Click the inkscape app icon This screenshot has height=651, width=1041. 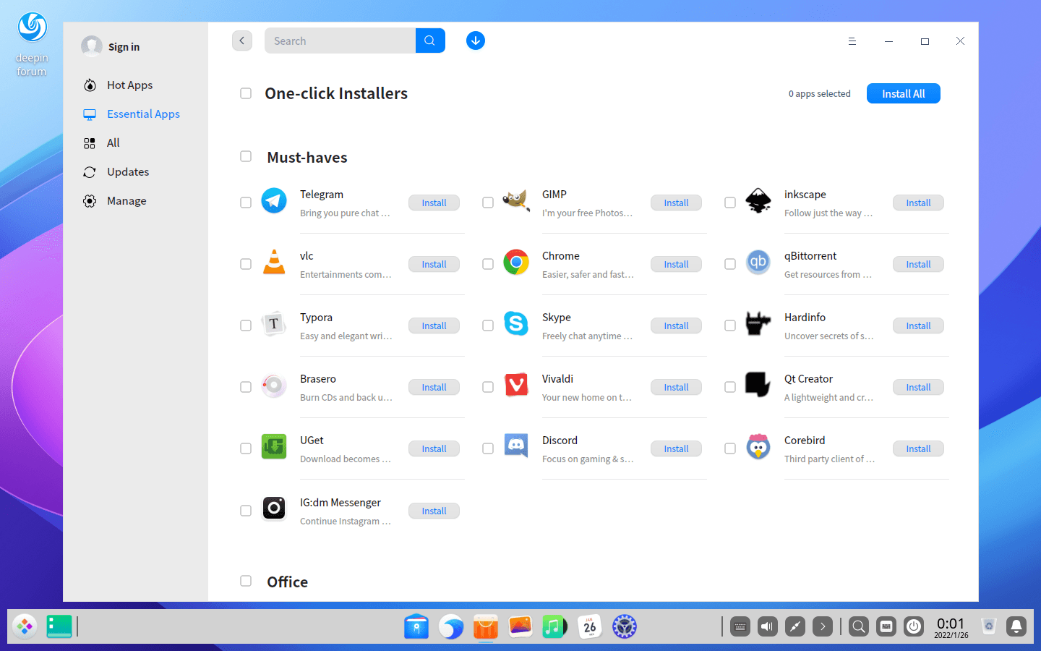(758, 200)
